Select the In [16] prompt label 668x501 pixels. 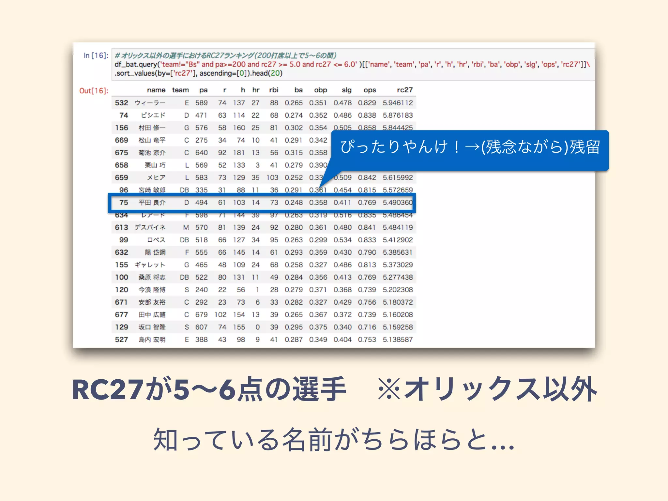pyautogui.click(x=96, y=55)
